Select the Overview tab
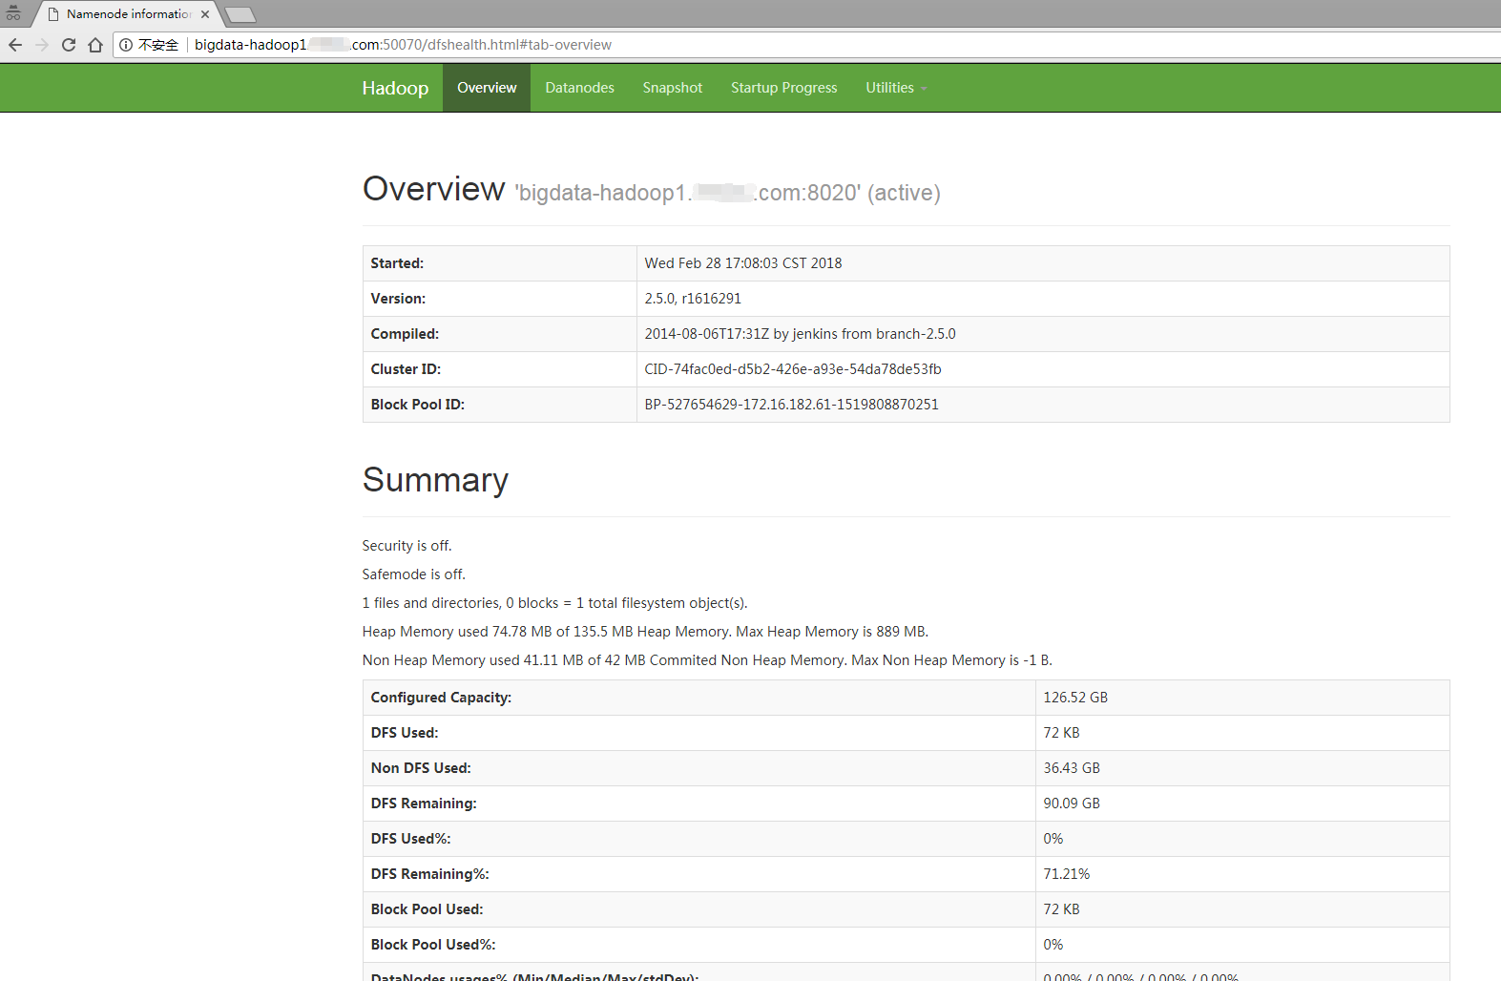This screenshot has width=1501, height=981. click(x=487, y=88)
